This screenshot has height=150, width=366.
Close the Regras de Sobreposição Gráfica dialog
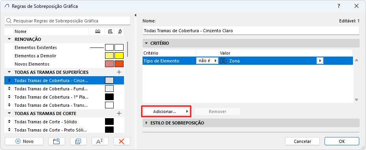pyautogui.click(x=357, y=6)
